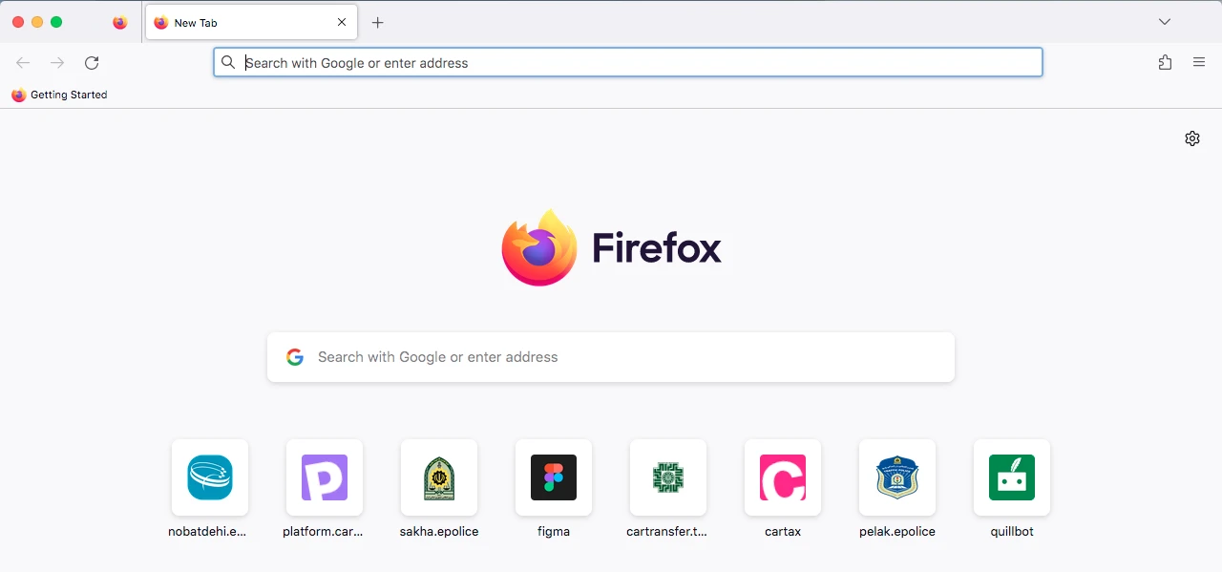Click the Google logo in the page search box

point(295,357)
